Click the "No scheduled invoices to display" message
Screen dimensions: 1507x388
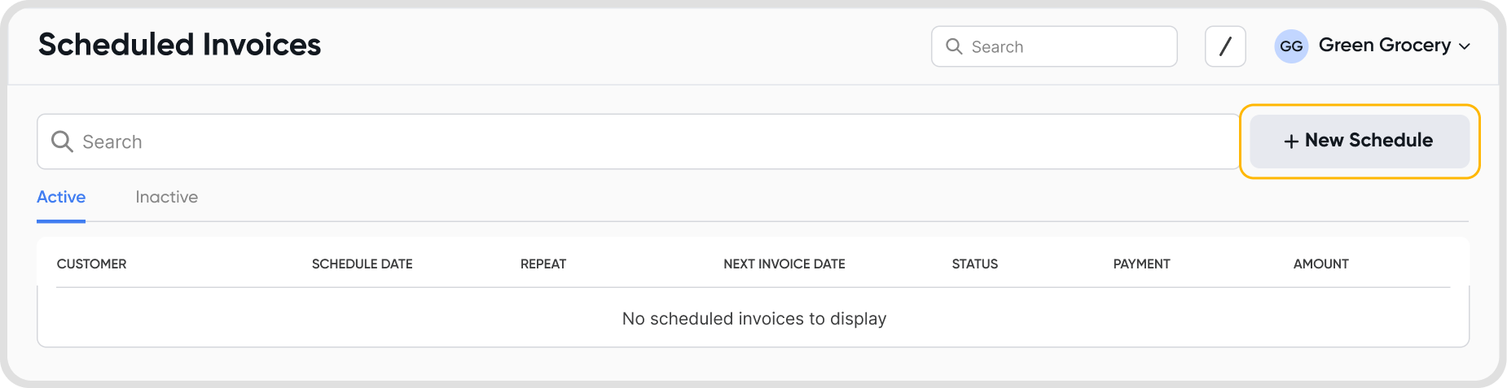[753, 319]
